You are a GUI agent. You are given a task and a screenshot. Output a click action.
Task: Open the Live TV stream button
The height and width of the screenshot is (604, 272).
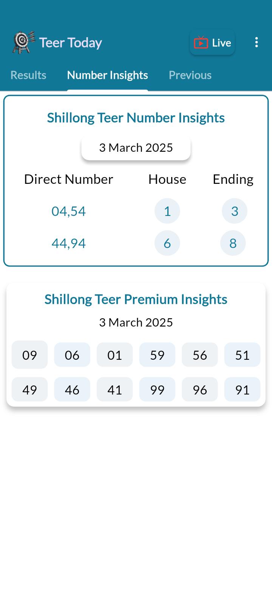coord(212,43)
